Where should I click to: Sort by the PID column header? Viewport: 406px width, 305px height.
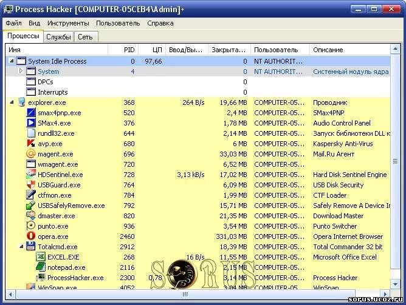[123, 50]
